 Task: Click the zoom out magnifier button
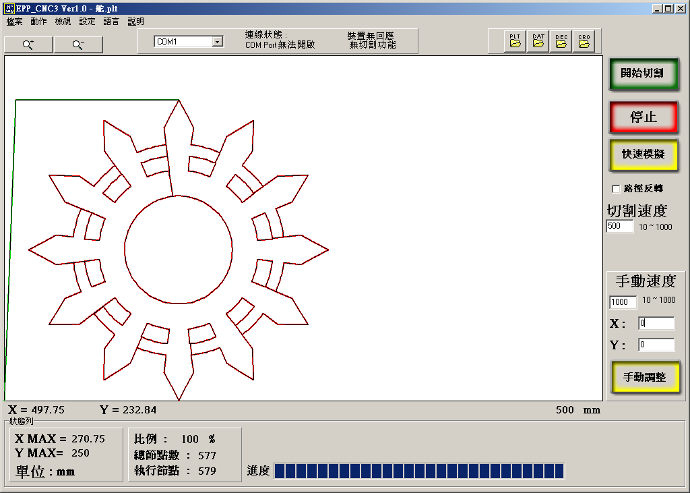click(78, 45)
